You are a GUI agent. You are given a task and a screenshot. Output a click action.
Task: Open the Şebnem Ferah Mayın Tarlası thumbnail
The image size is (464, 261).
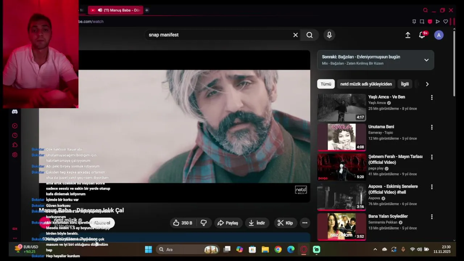point(341,167)
